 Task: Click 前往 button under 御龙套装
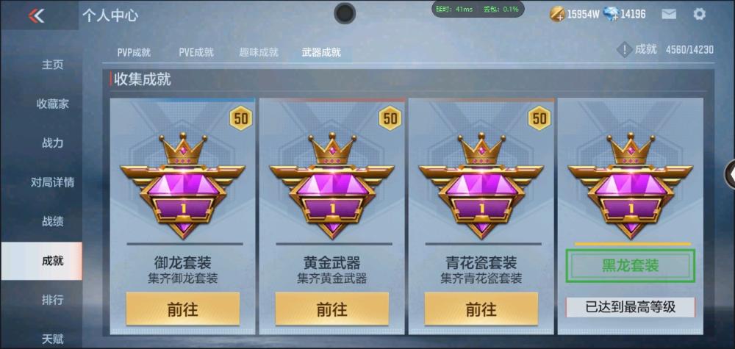point(183,309)
